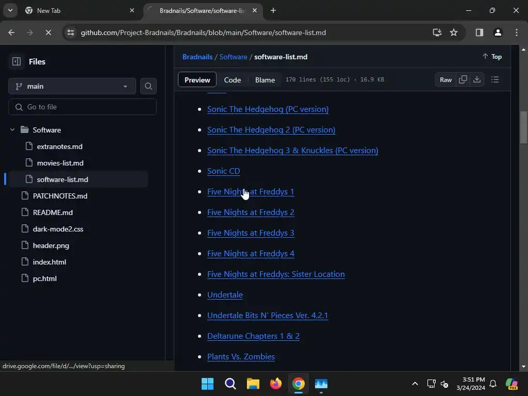The width and height of the screenshot is (528, 396).
Task: Open dark-mode2.css file
Action: (58, 229)
